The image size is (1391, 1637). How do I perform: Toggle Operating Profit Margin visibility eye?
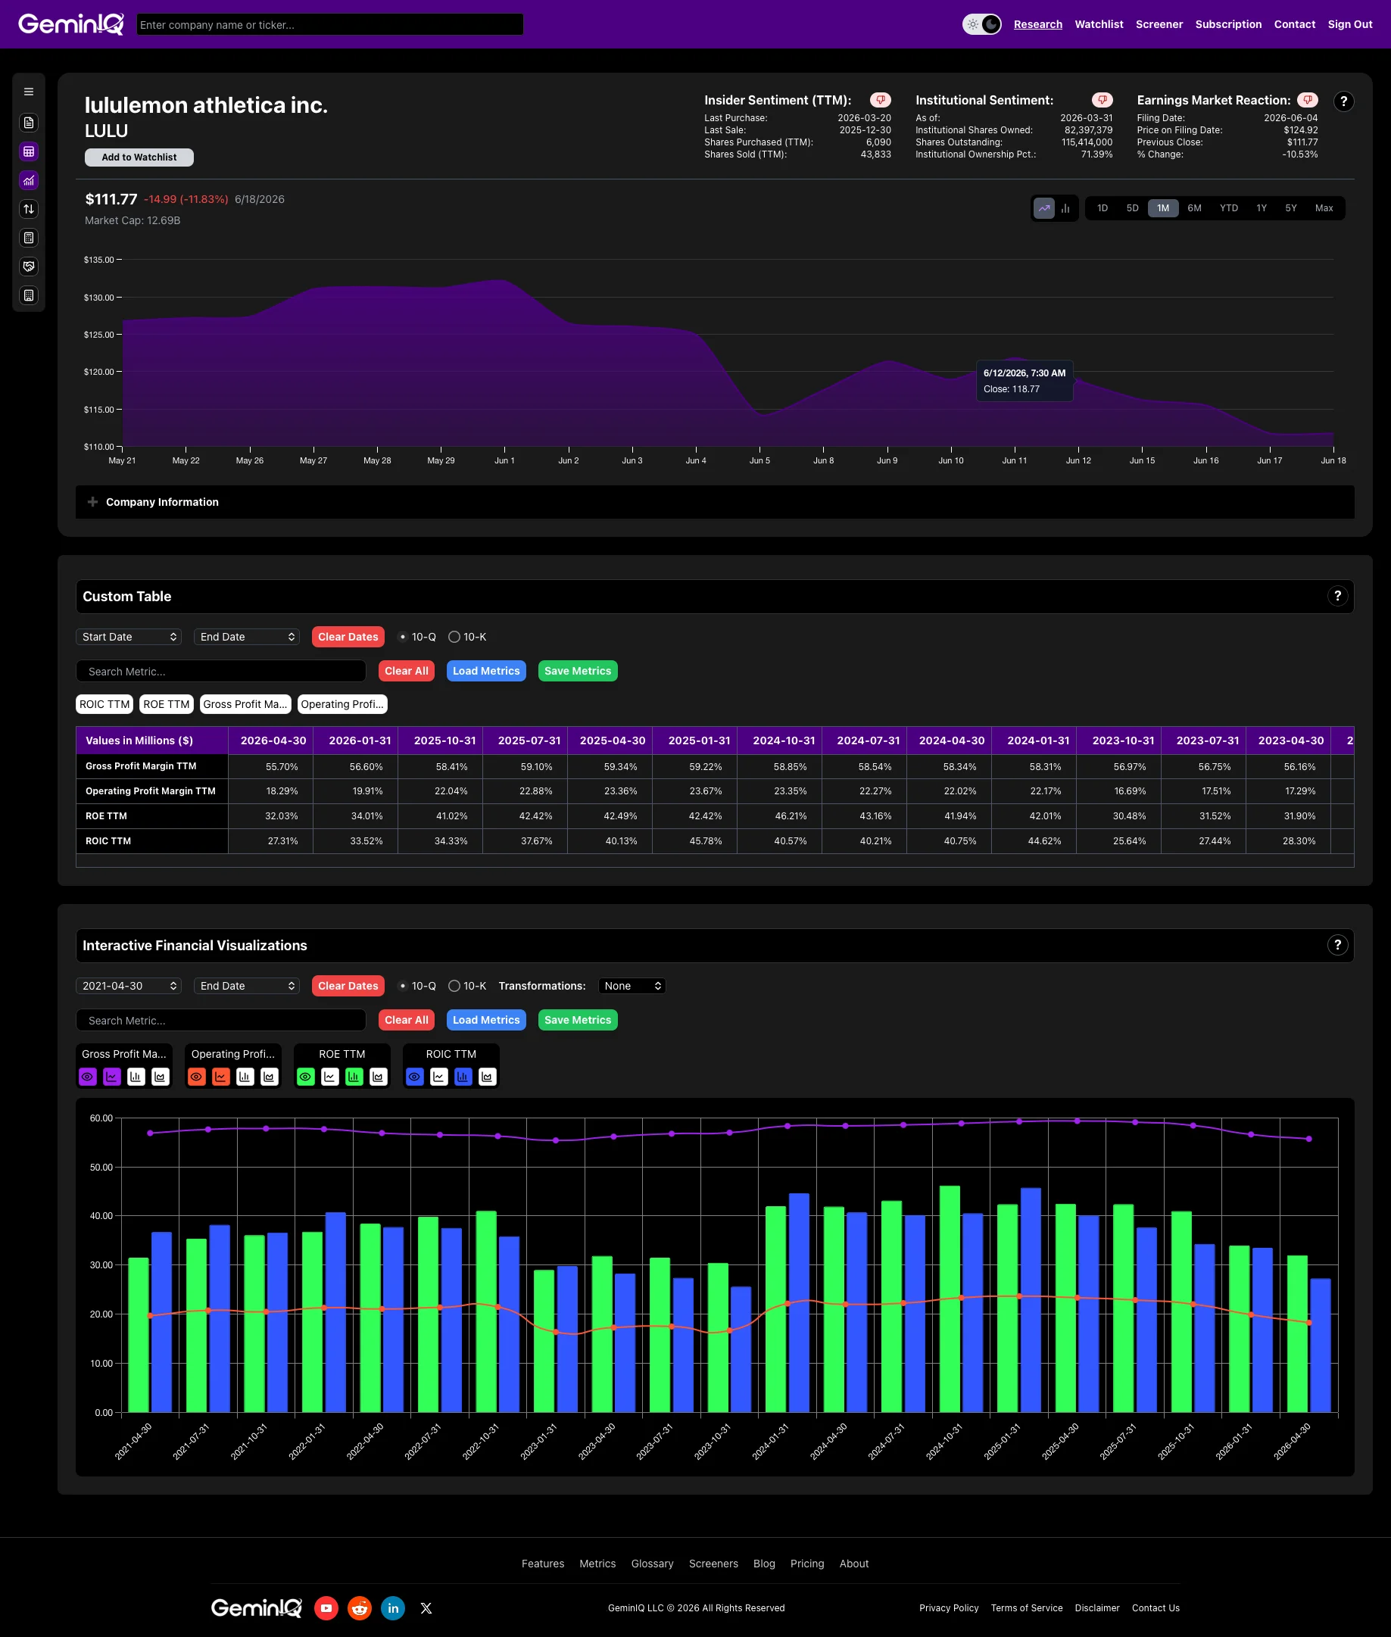tap(196, 1077)
